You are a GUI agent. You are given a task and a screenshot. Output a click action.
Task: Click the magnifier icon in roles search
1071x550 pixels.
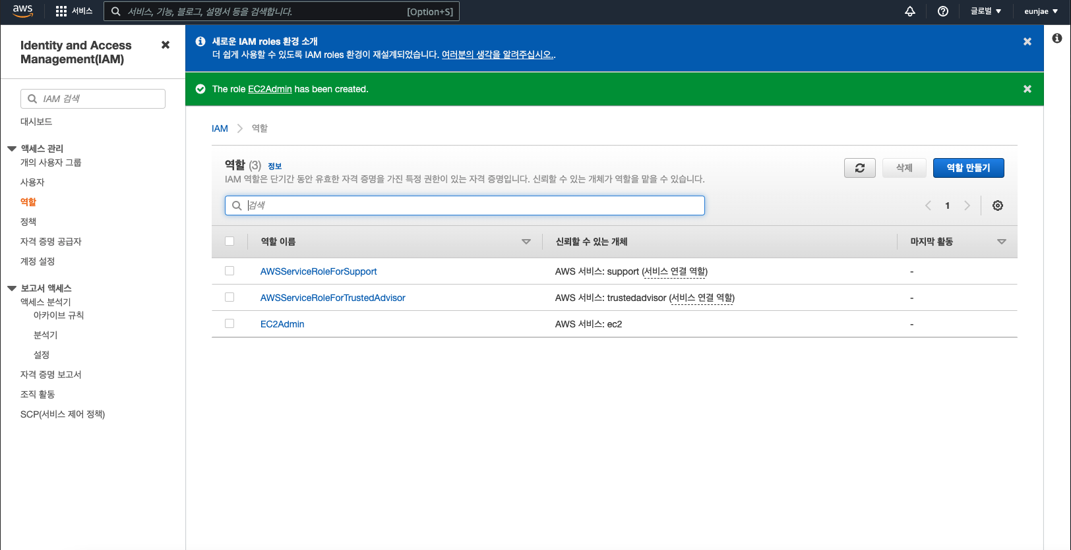[x=237, y=206]
